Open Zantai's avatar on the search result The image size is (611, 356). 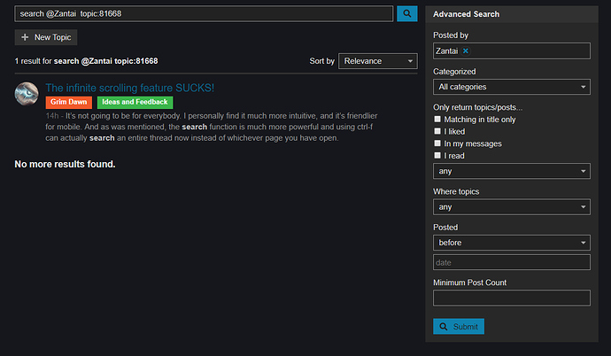tap(27, 94)
